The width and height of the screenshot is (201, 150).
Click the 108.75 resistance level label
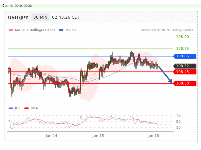click(182, 48)
